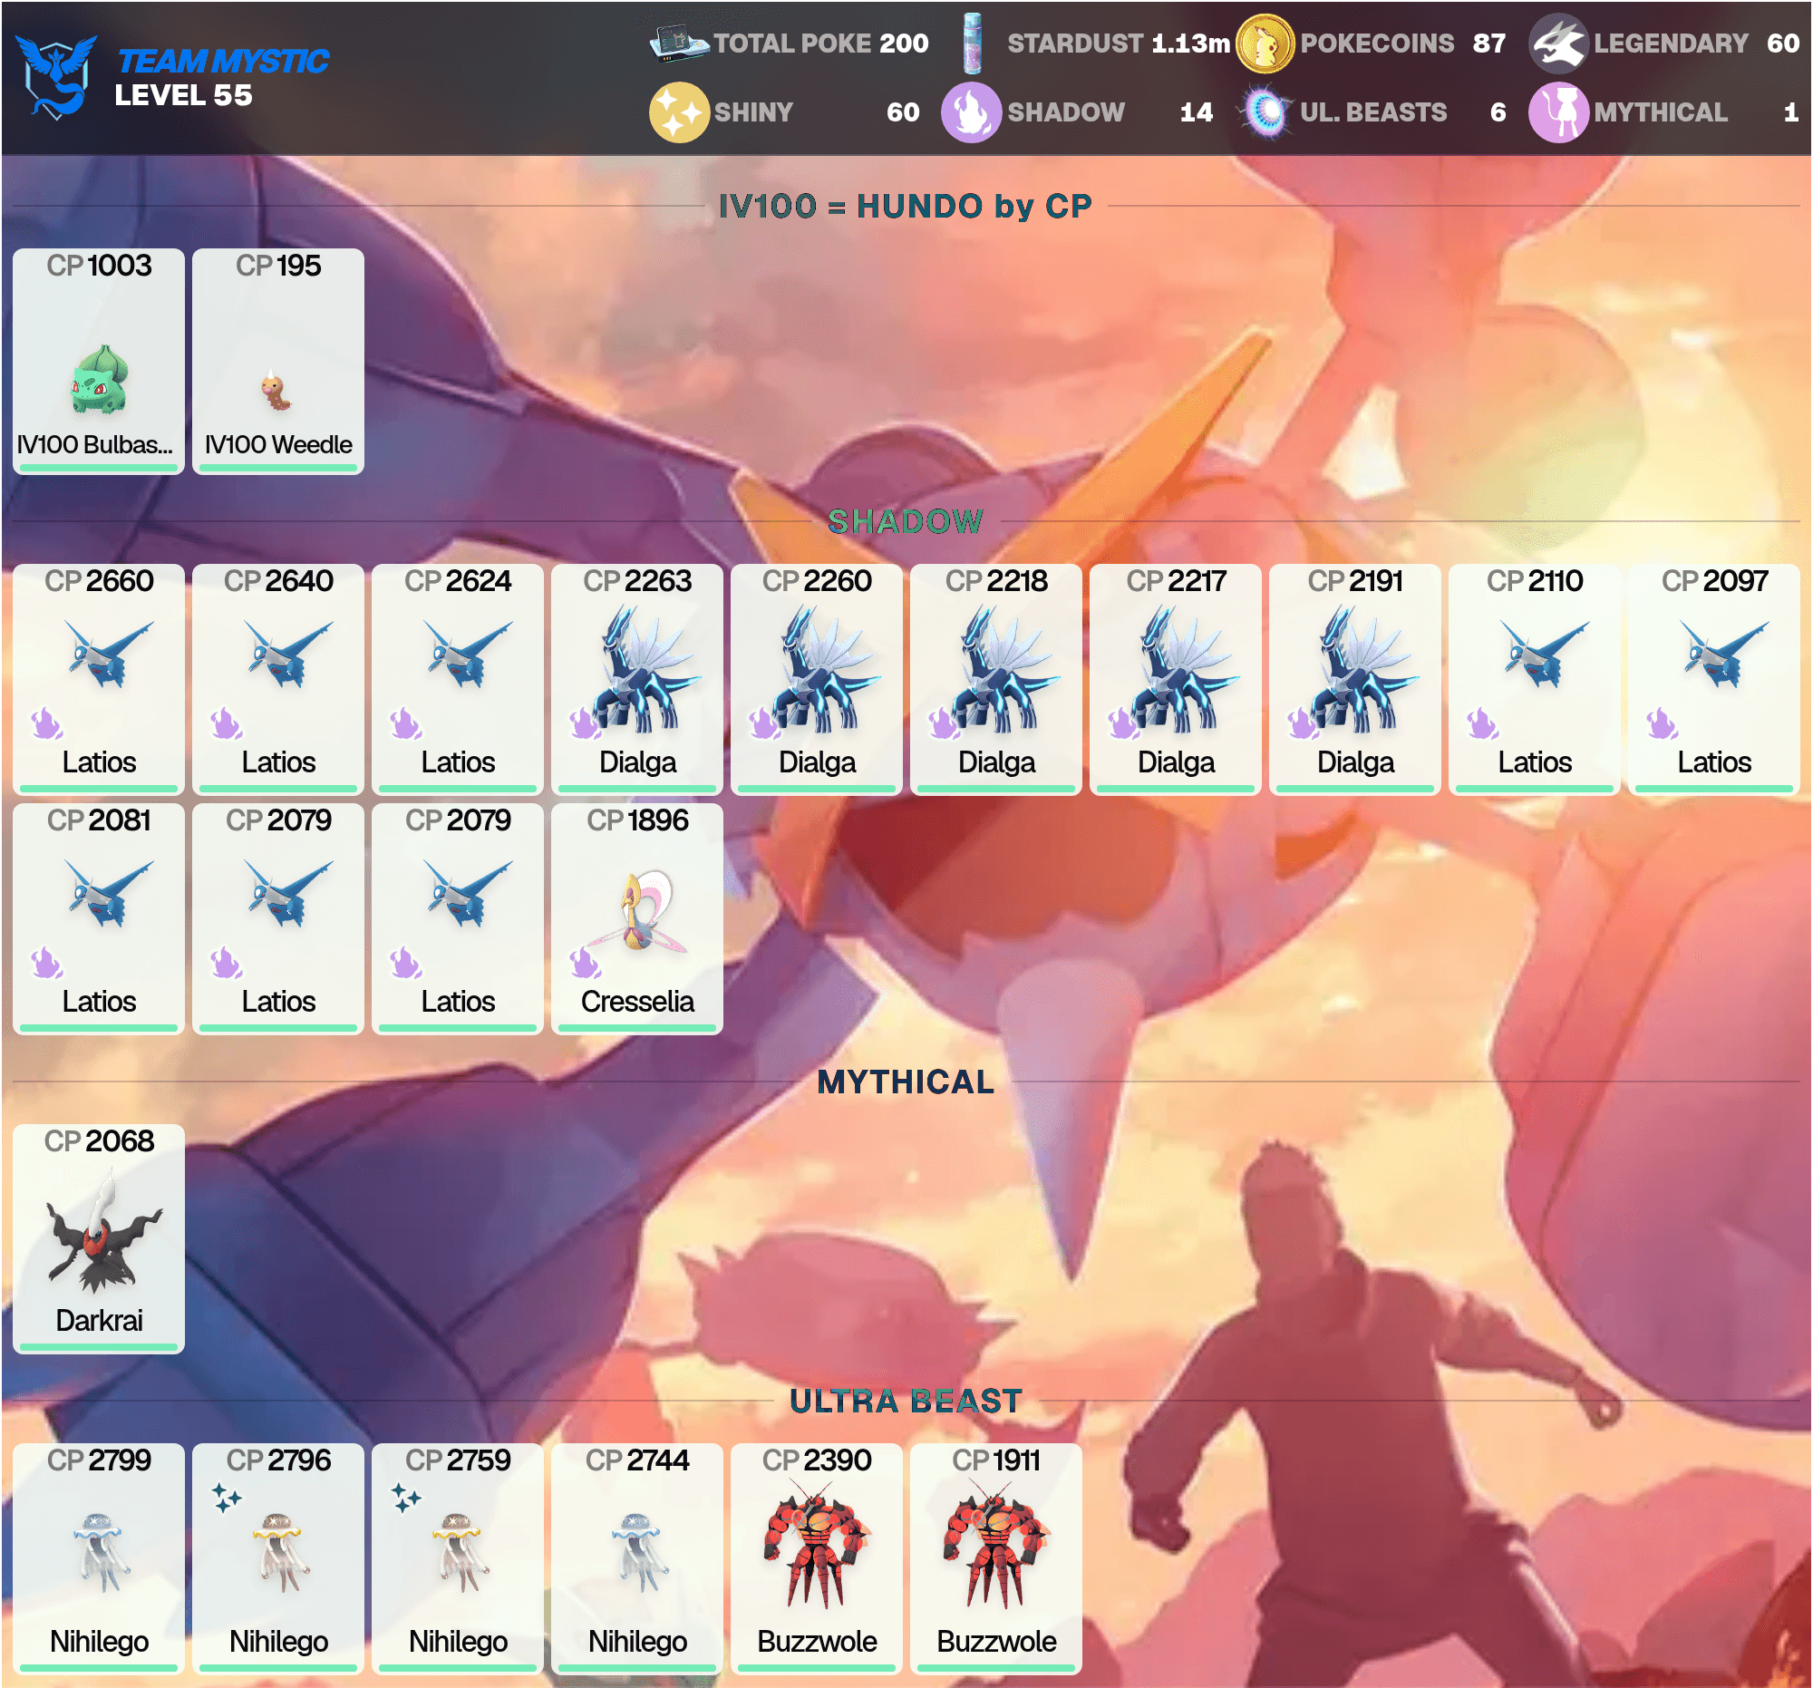The height and width of the screenshot is (1688, 1813).
Task: Click the "LEGENDARY" label
Action: coord(1671,43)
